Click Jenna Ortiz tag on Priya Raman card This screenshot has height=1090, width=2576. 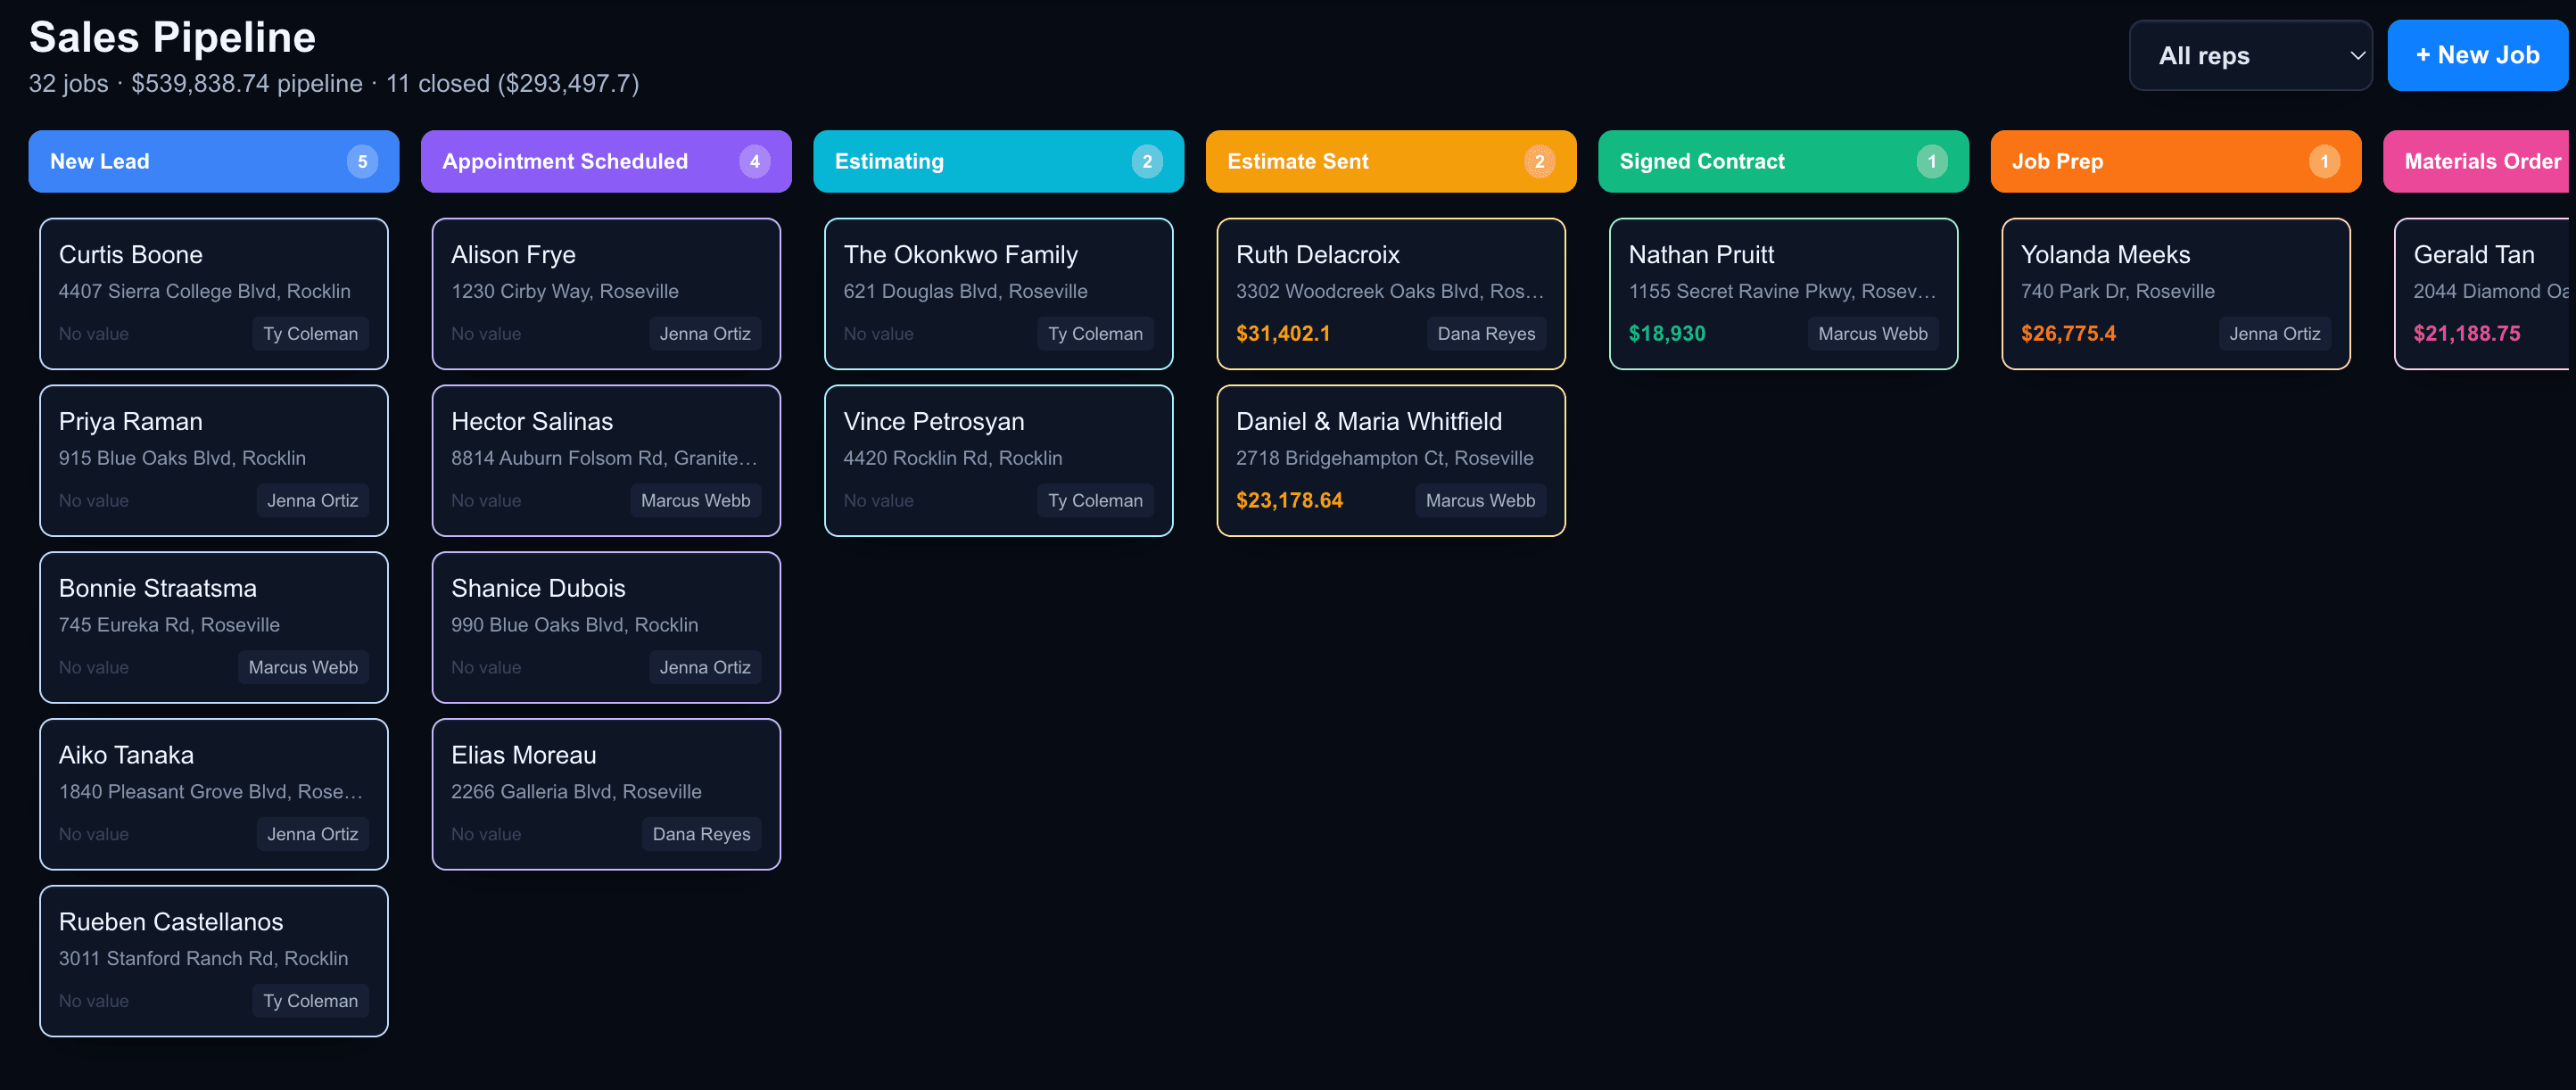(312, 501)
